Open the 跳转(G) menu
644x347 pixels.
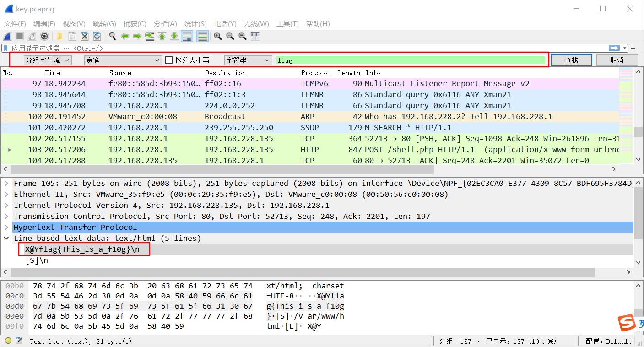104,24
